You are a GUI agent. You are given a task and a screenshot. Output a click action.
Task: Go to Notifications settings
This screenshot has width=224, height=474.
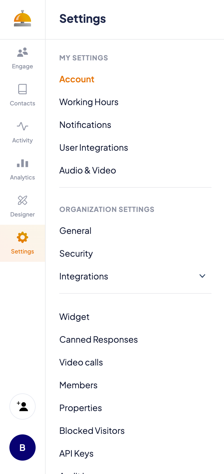[x=85, y=124]
